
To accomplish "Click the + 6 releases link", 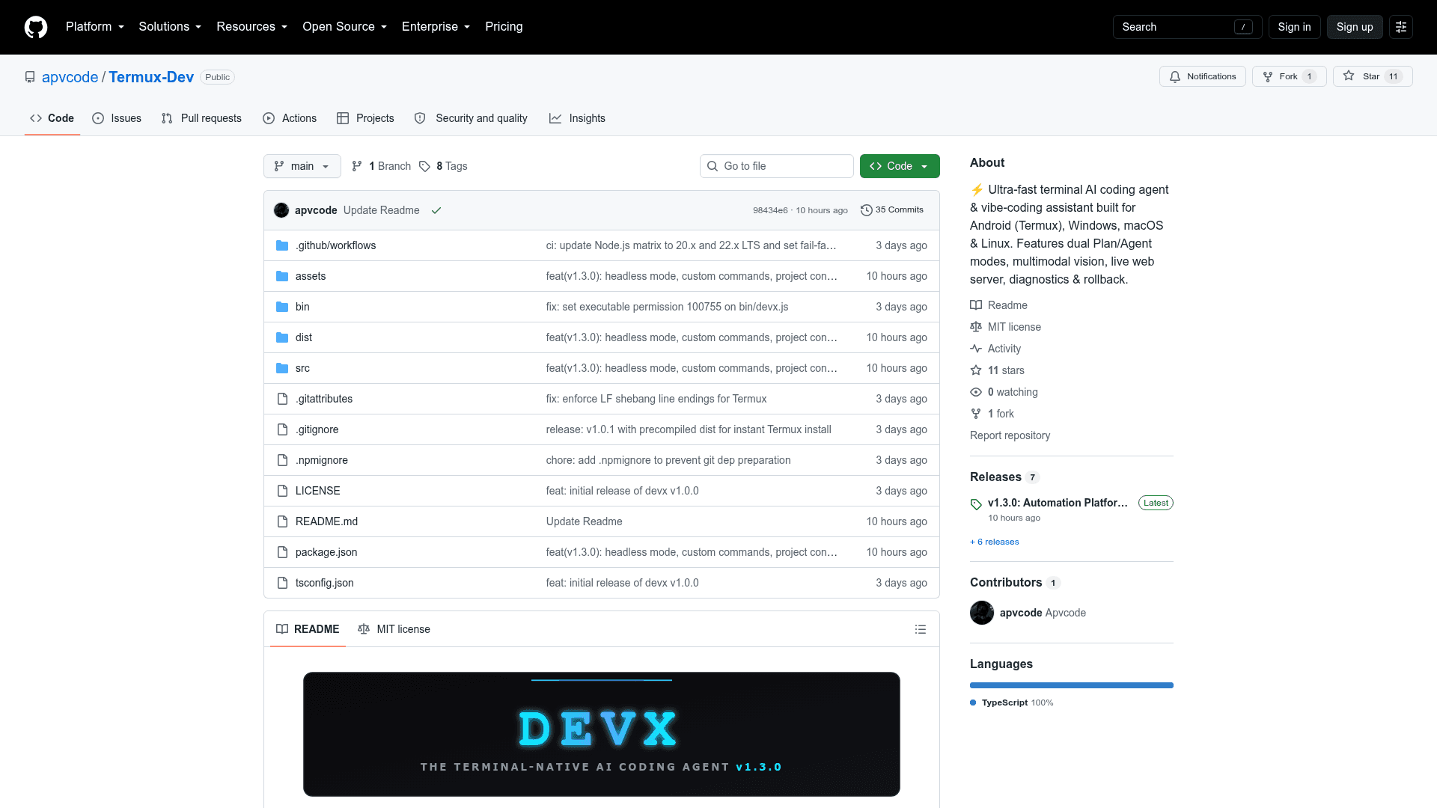I will 994,542.
